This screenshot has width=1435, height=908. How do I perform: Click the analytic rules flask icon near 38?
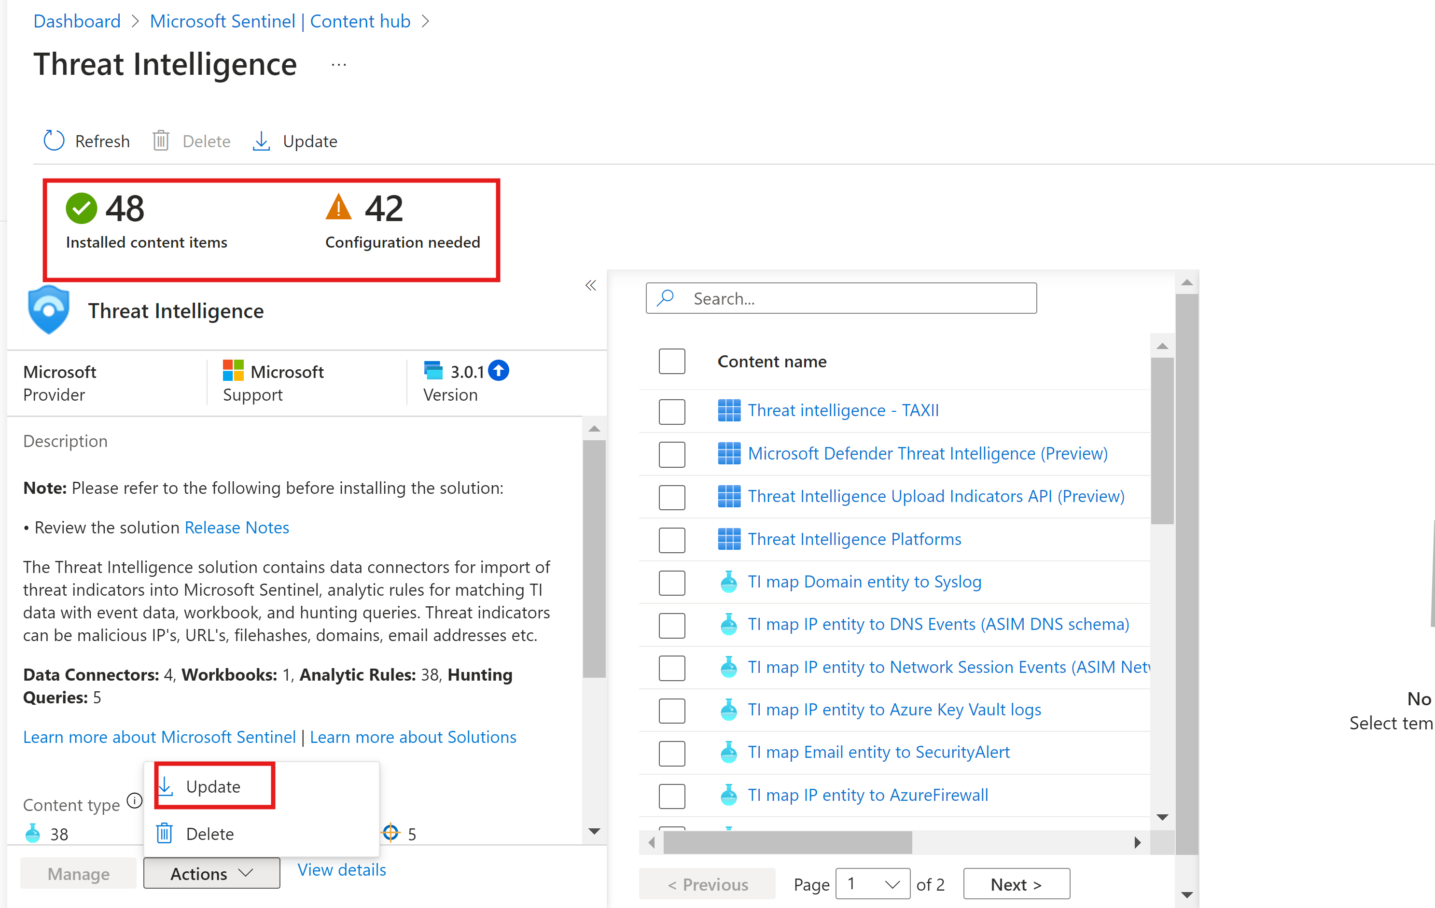(x=33, y=834)
